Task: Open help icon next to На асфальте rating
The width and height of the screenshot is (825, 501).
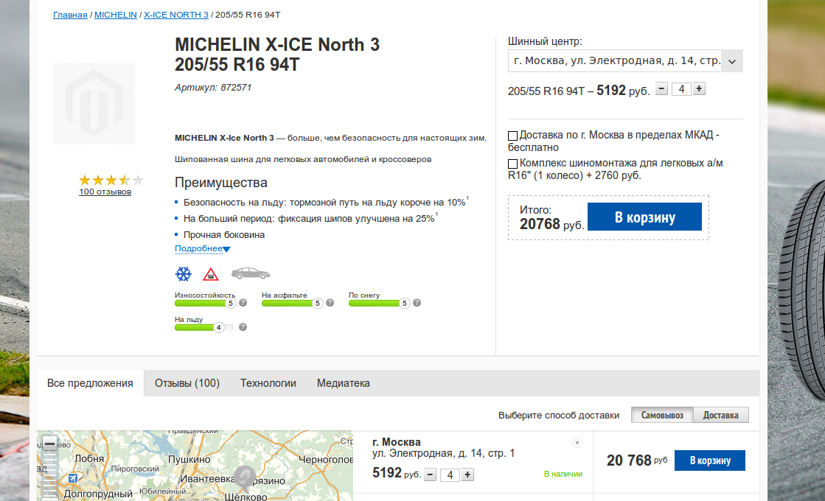Action: 330,303
